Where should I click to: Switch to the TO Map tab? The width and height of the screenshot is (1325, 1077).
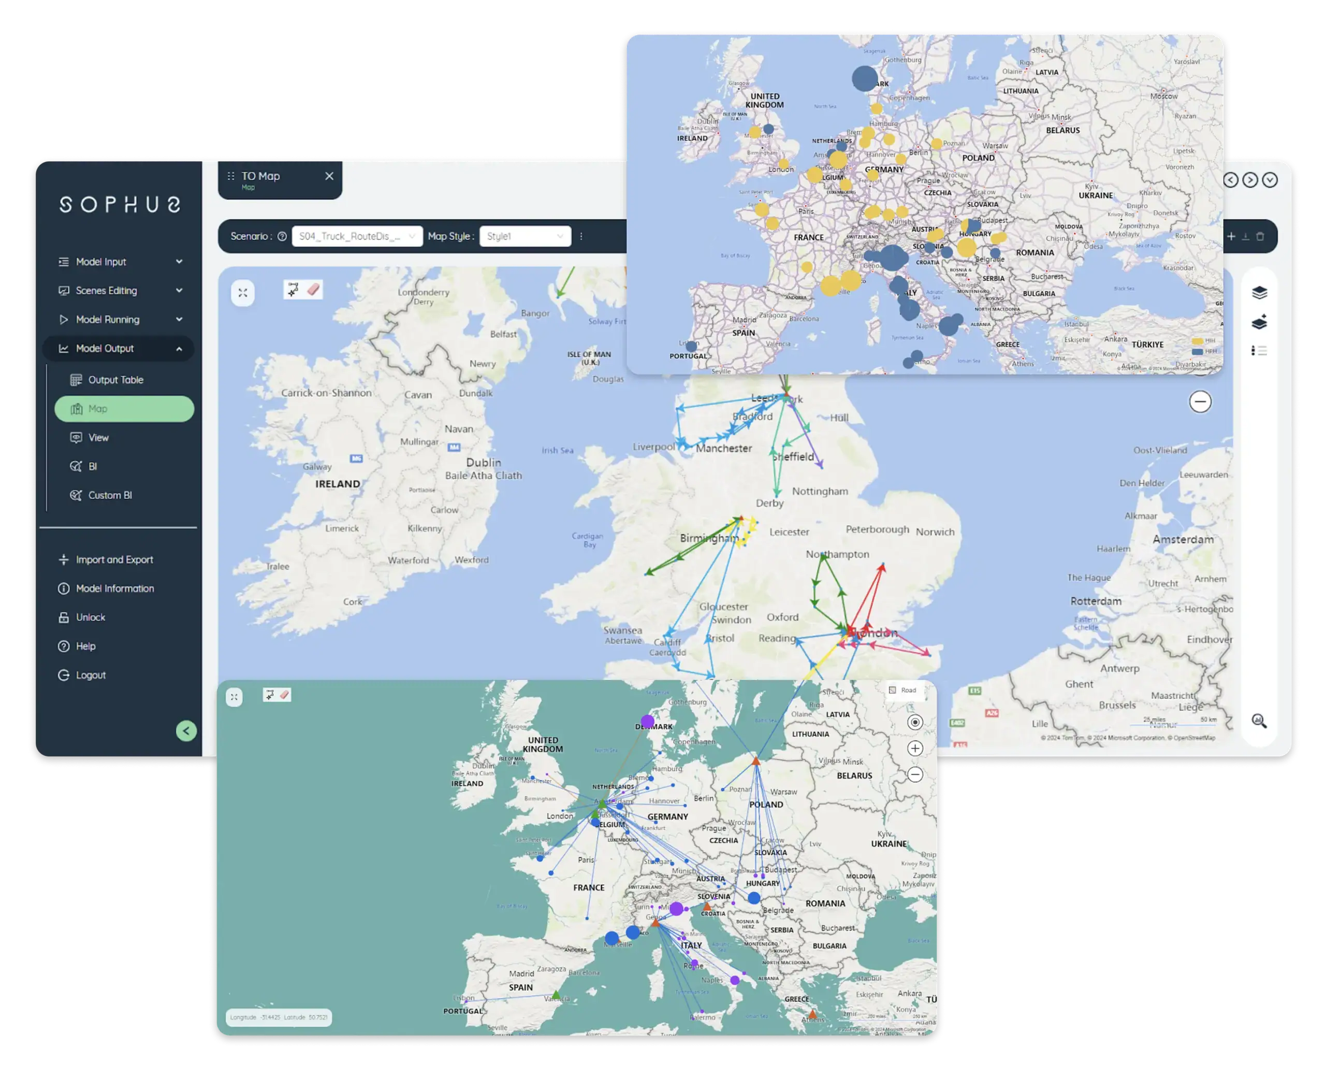point(260,176)
